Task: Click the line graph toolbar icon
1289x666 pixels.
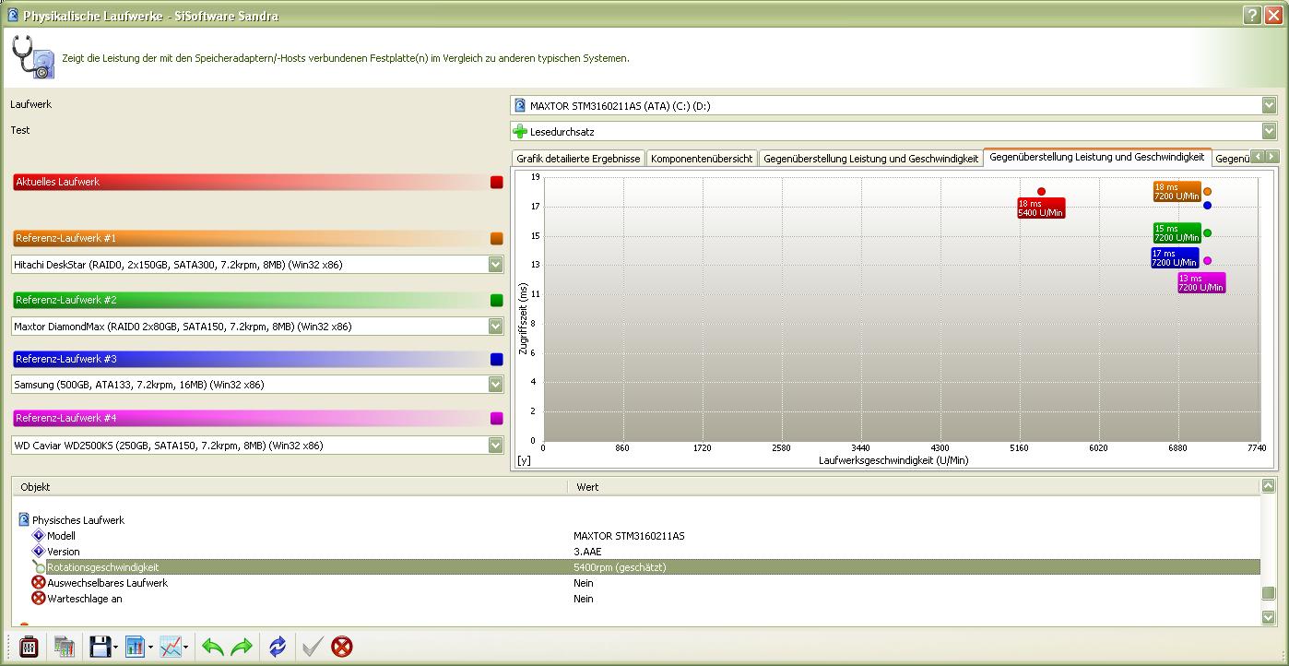Action: pos(171,647)
